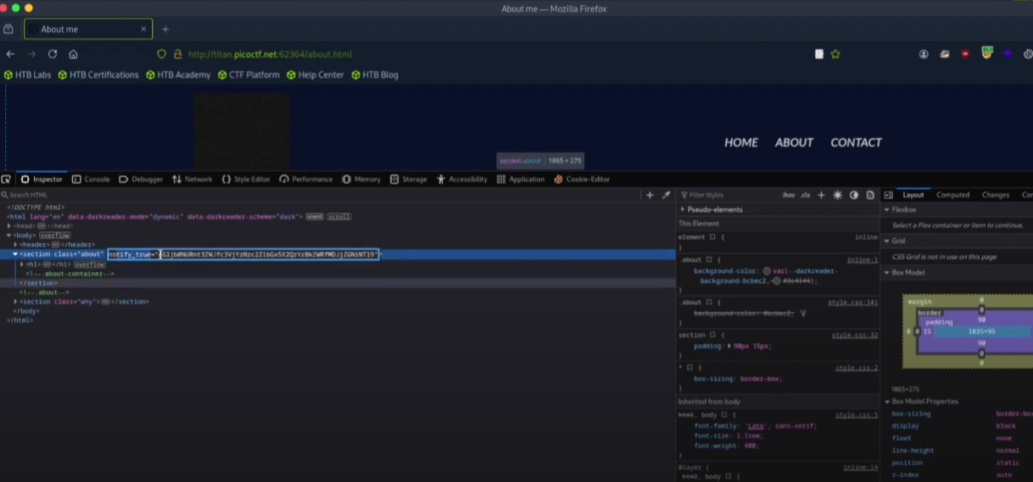
Task: Open the darkreader background color swatch
Action: pyautogui.click(x=766, y=271)
